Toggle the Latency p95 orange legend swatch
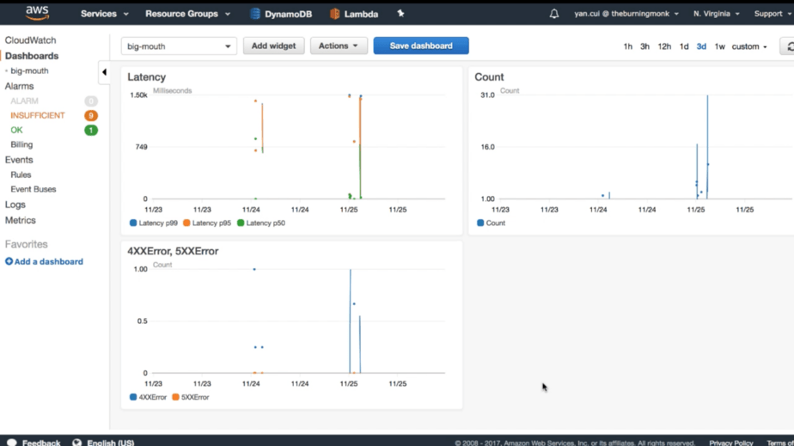 tap(186, 223)
